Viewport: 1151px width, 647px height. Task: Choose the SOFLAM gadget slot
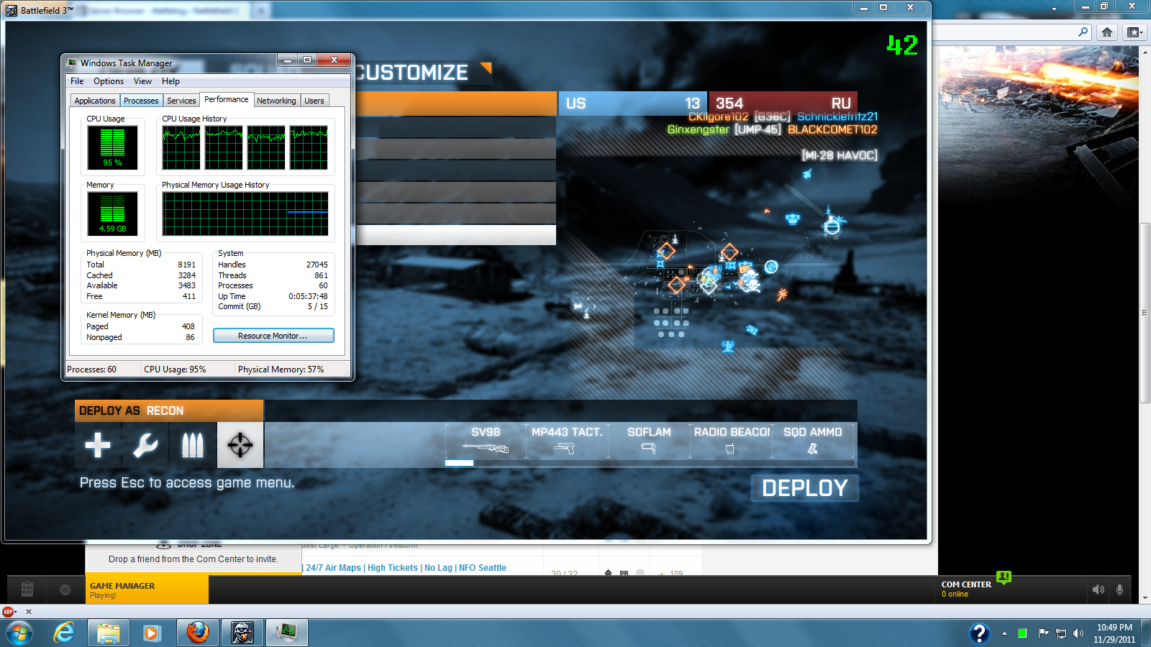[x=649, y=441]
